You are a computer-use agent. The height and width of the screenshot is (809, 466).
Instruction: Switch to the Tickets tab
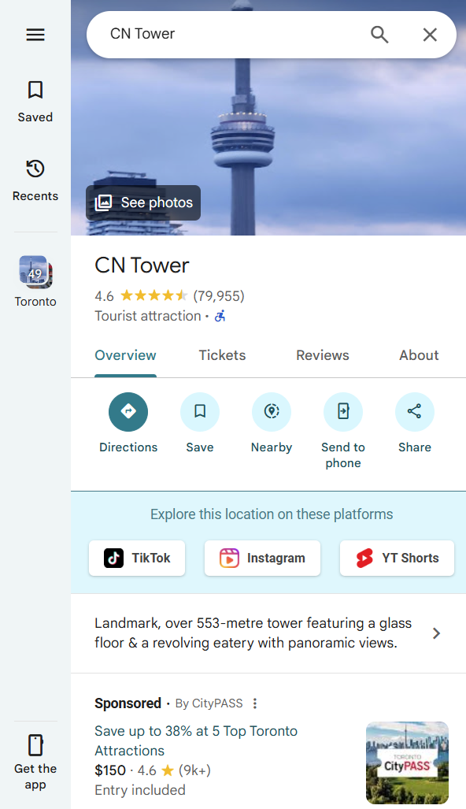coord(222,355)
